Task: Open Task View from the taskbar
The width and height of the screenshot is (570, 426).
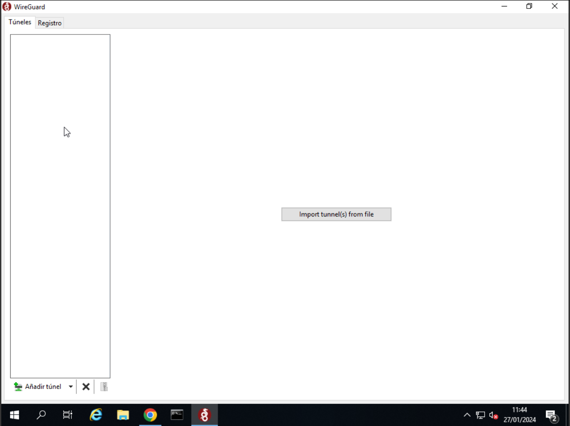Action: point(68,415)
